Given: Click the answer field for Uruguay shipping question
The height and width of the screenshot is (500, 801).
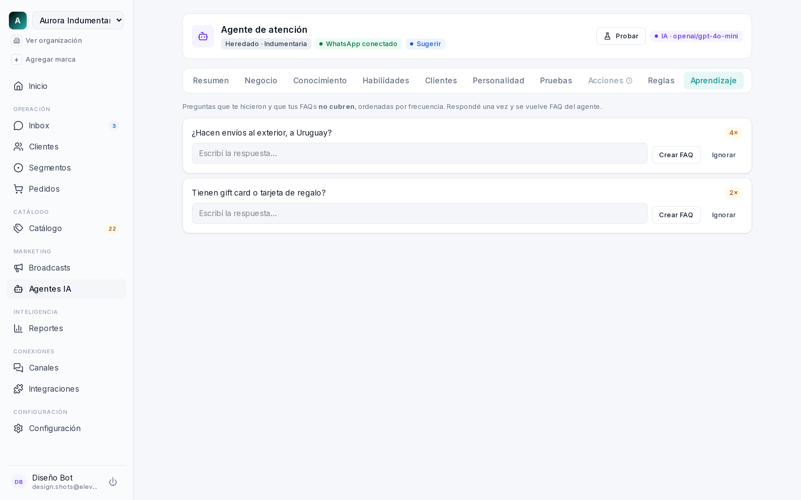Looking at the screenshot, I should point(419,153).
